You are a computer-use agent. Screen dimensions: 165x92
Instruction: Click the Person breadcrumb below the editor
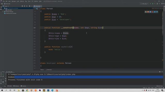42,70
